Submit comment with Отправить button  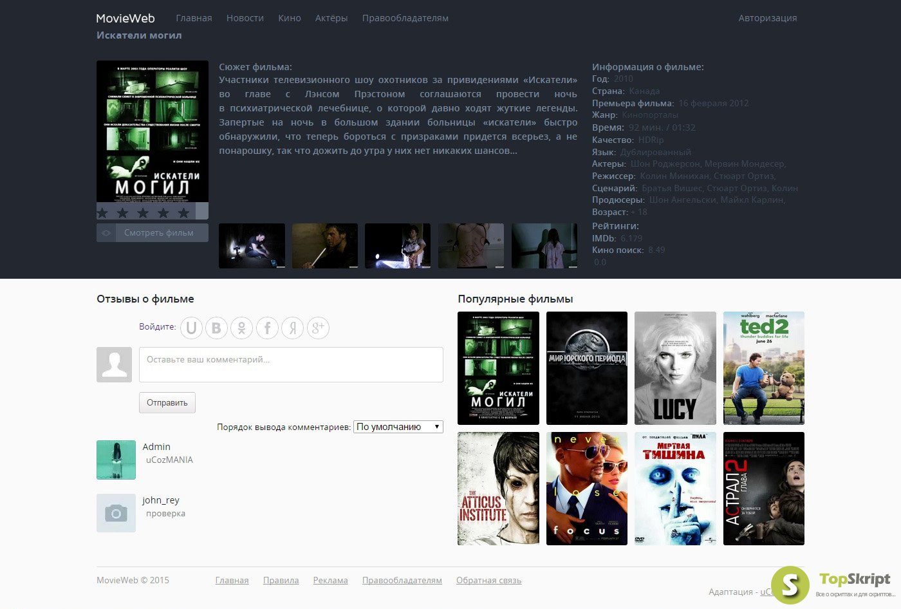(x=167, y=403)
